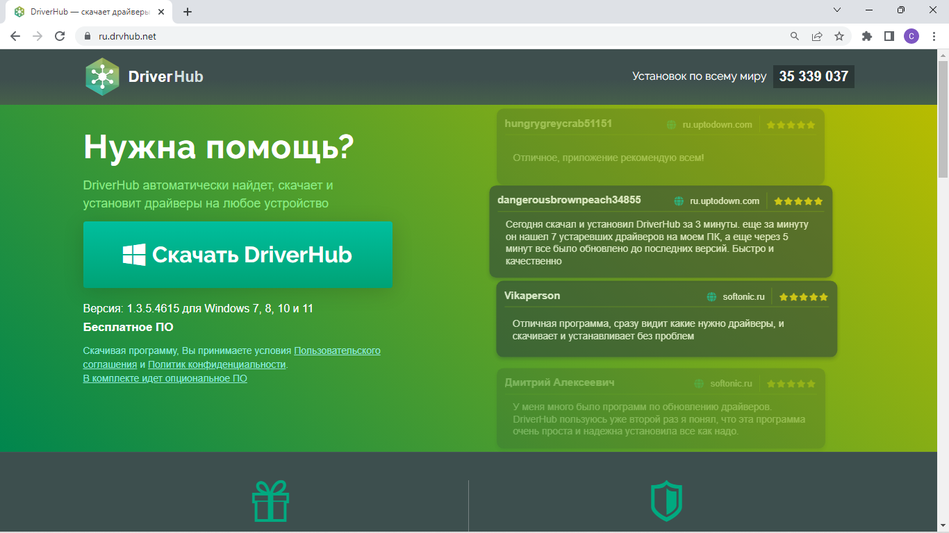Click the page vertical scrollbar thumb
Viewport: 949px width, 533px height.
click(943, 119)
